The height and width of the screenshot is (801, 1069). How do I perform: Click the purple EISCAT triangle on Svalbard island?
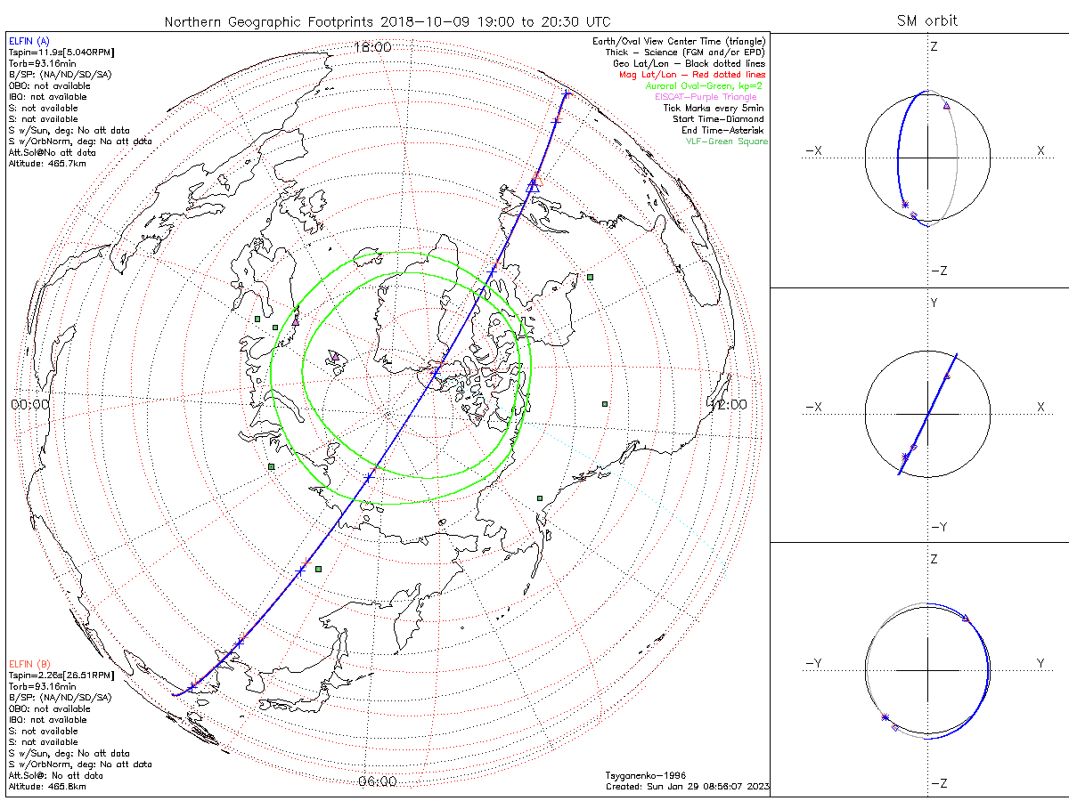pyautogui.click(x=336, y=357)
